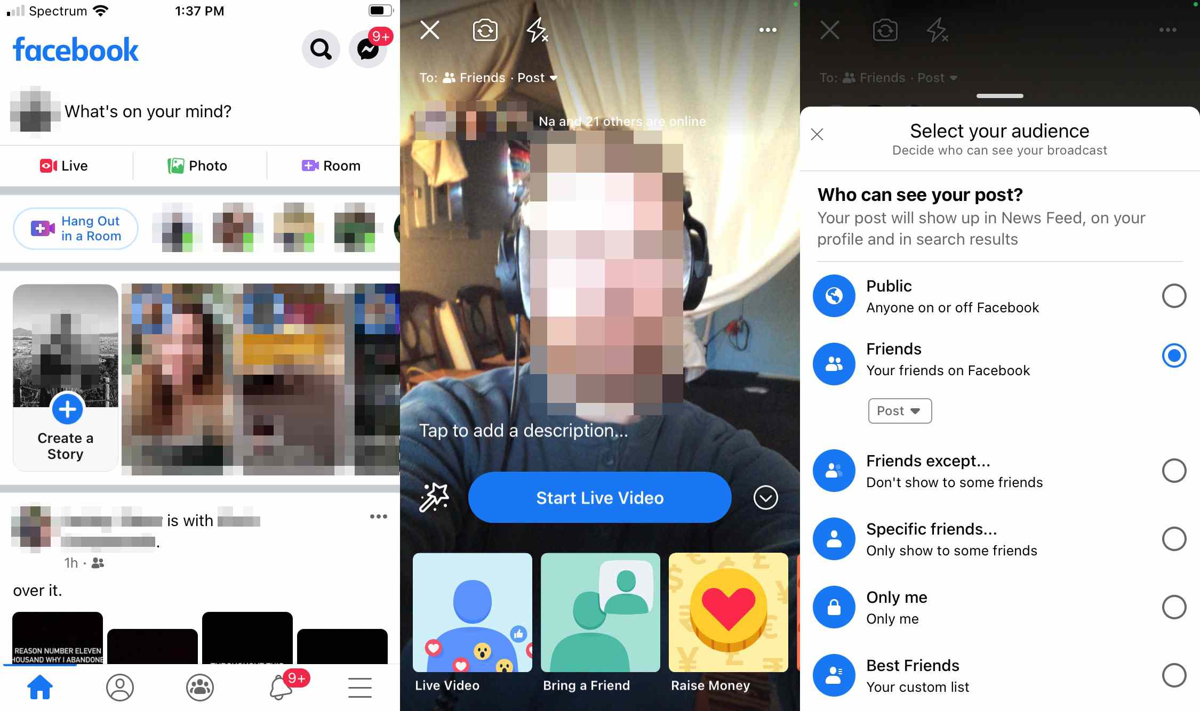Tap the three-dot more options icon
Image resolution: width=1200 pixels, height=711 pixels.
[766, 30]
